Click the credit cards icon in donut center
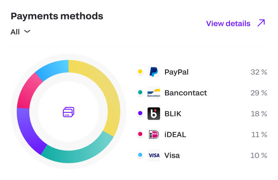Screen dimensions: 278x180 pos(68,112)
